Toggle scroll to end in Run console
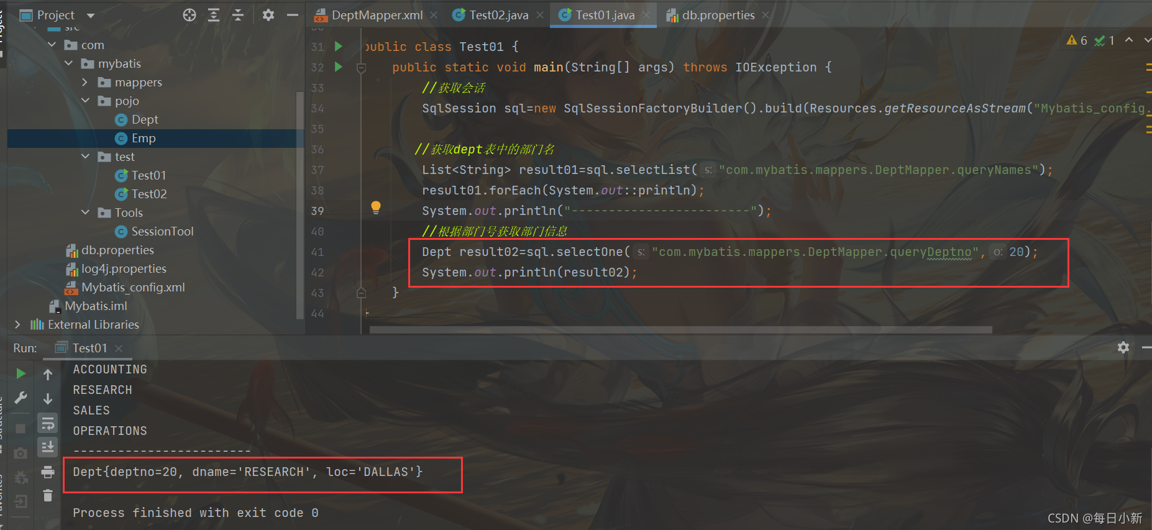The image size is (1152, 530). click(48, 447)
